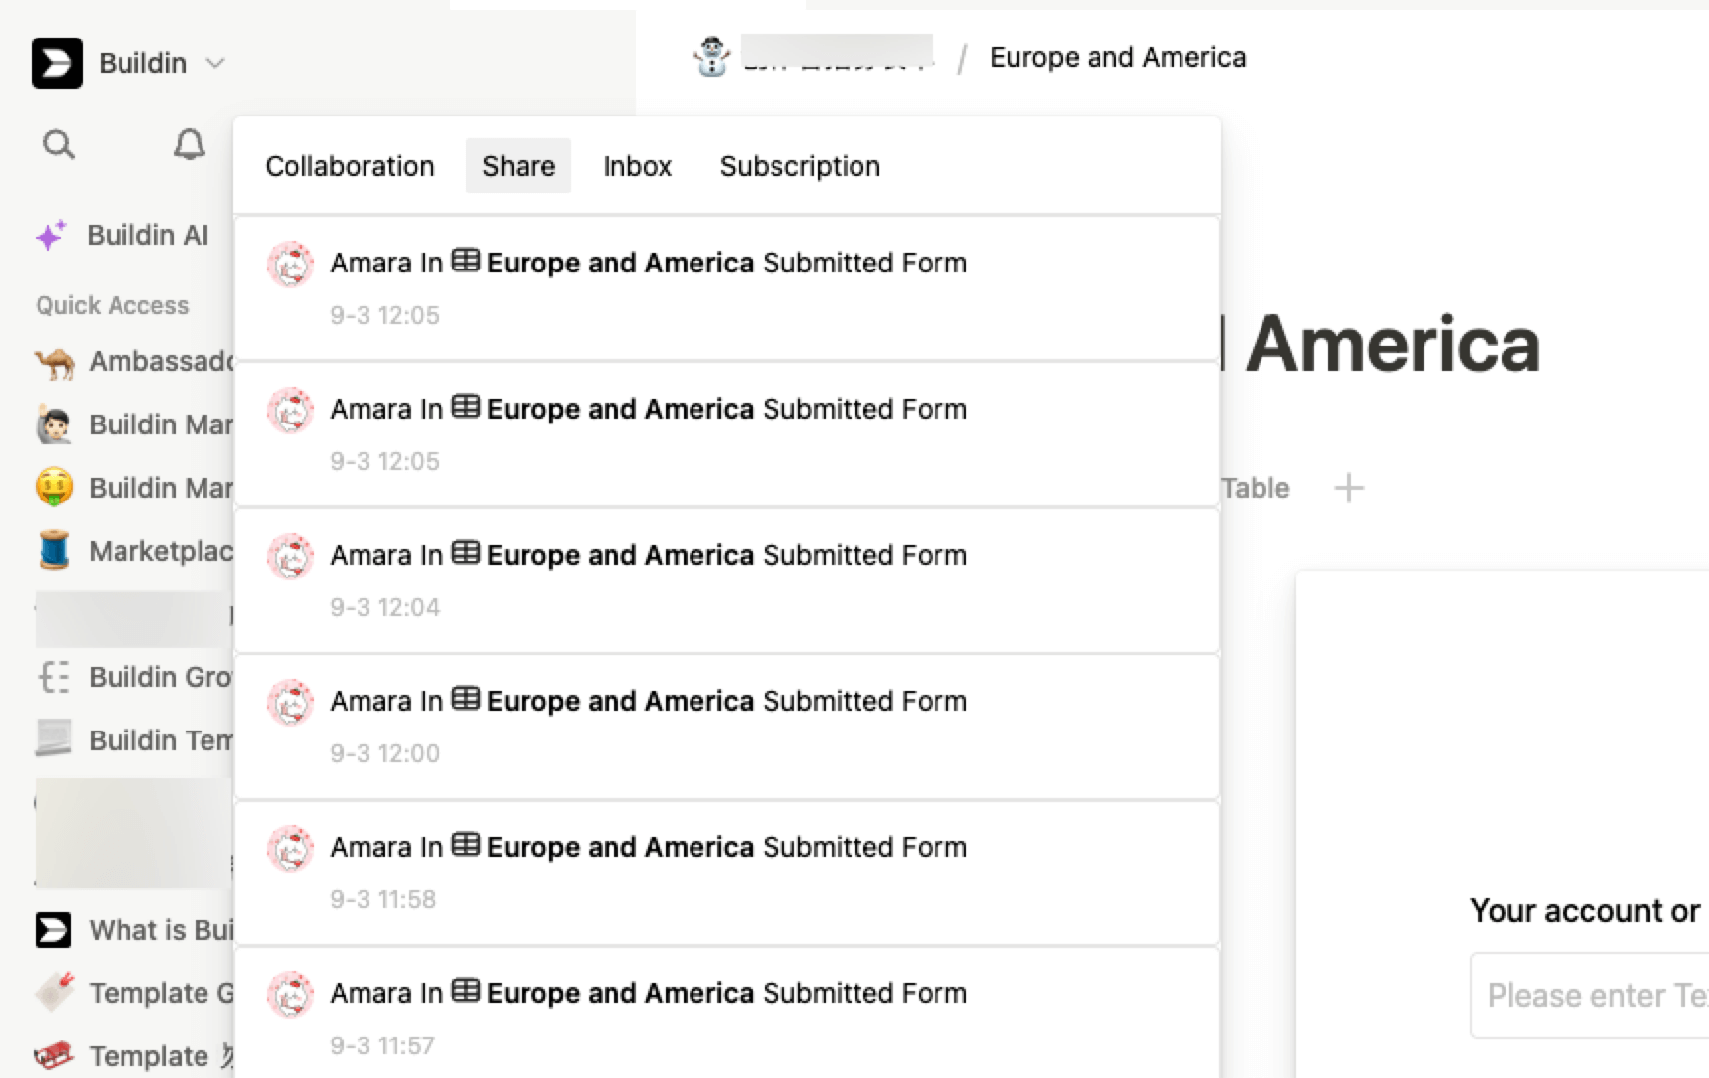Image resolution: width=1709 pixels, height=1078 pixels.
Task: Open the 9-3 12:04 submitted form notification
Action: click(726, 579)
